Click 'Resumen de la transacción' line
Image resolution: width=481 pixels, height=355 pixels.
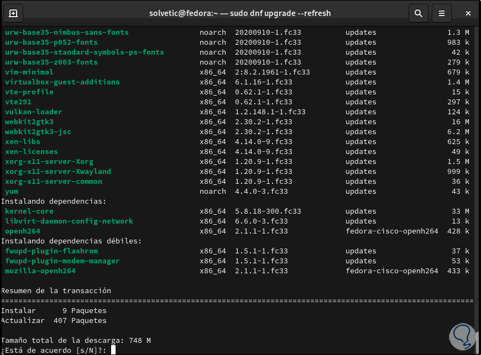(x=56, y=290)
